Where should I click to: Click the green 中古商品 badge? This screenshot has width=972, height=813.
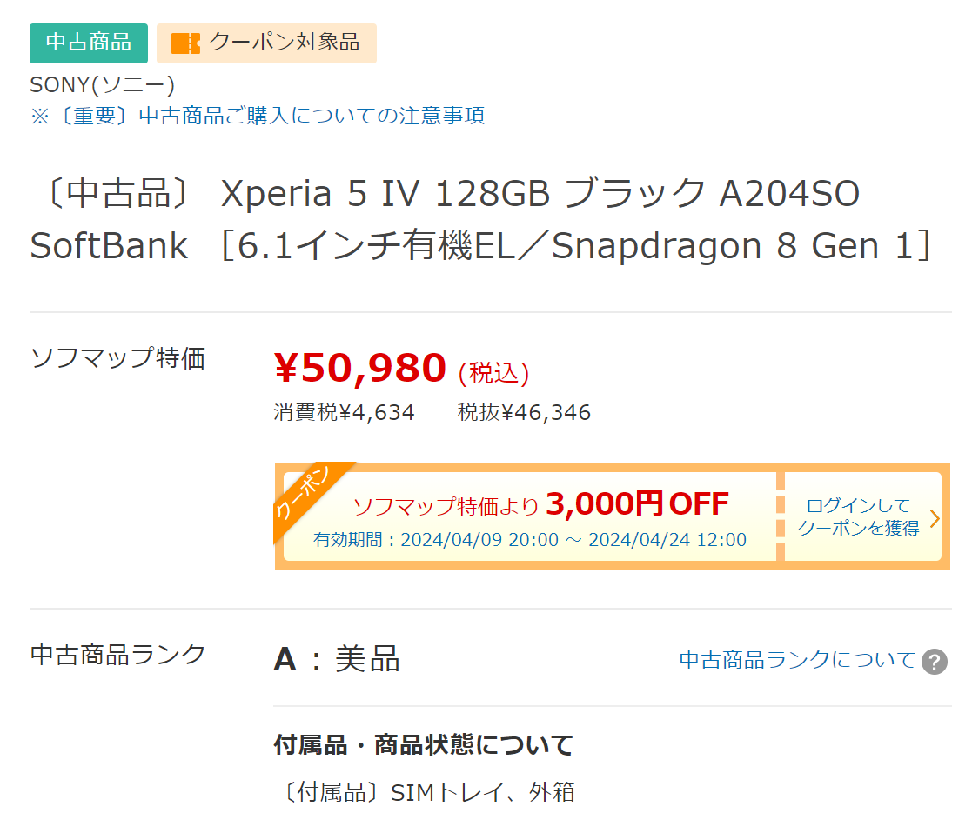89,43
